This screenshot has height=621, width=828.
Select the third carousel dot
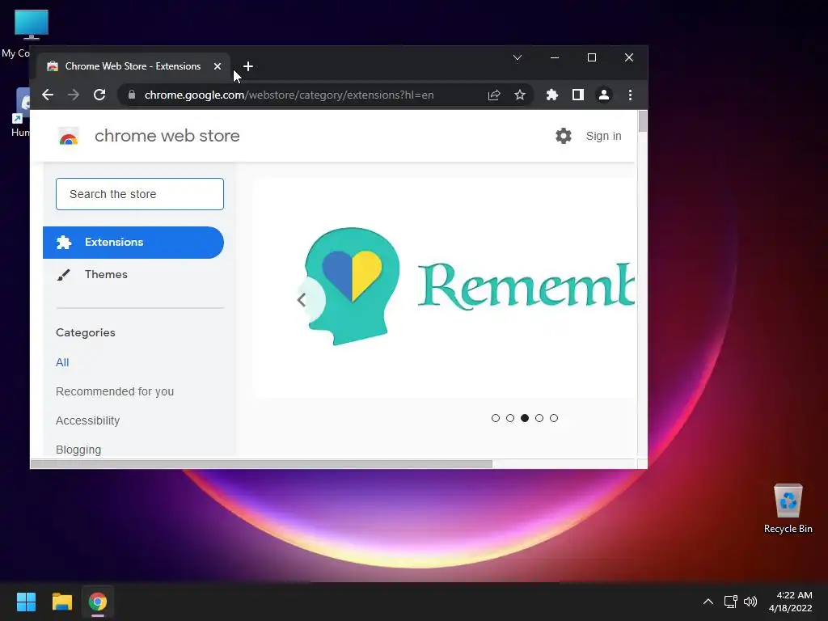click(524, 418)
